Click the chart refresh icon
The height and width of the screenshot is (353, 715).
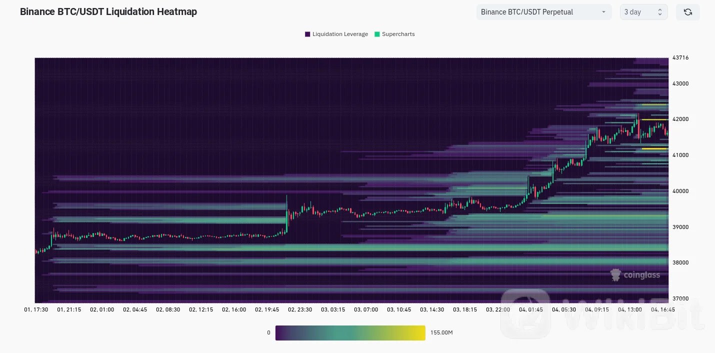coord(687,12)
